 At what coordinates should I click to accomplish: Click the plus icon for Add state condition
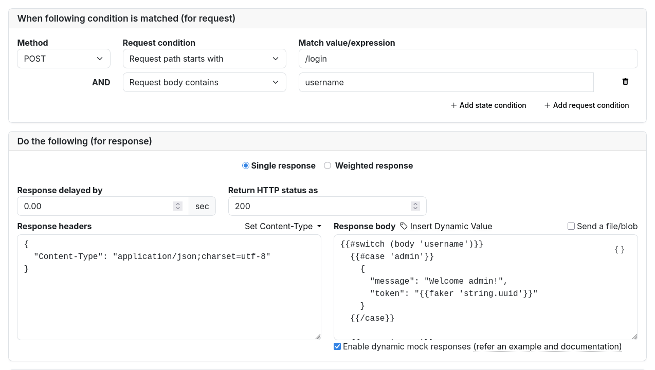[x=453, y=105]
